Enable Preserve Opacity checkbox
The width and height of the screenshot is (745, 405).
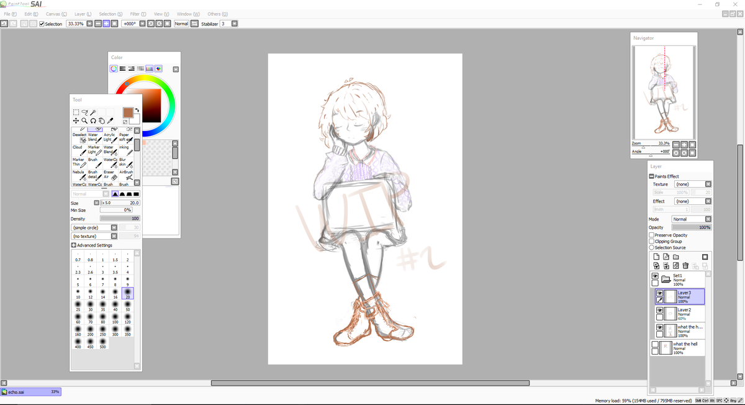[x=651, y=235]
